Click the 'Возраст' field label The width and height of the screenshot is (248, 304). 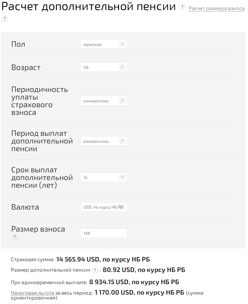[26, 68]
